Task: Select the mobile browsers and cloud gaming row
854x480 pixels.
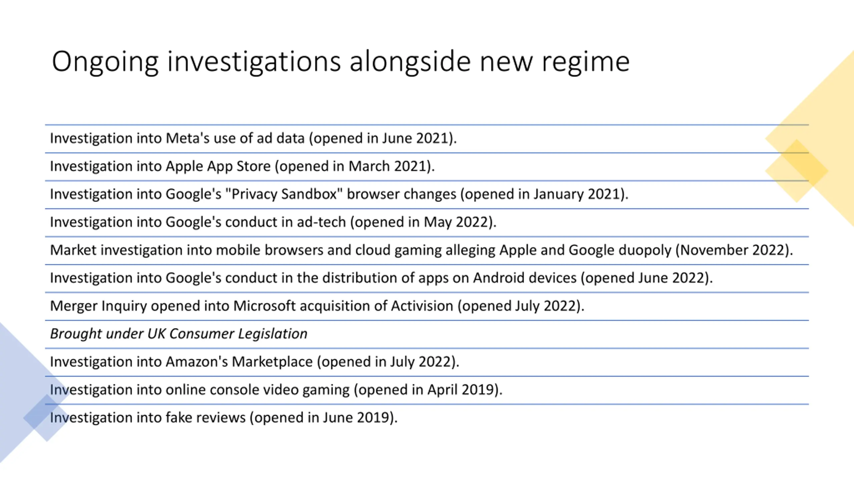Action: 421,250
